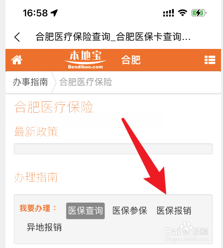Image resolution: width=223 pixels, height=248 pixels.
Task: Choose the 异地报销 option
Action: click(44, 227)
